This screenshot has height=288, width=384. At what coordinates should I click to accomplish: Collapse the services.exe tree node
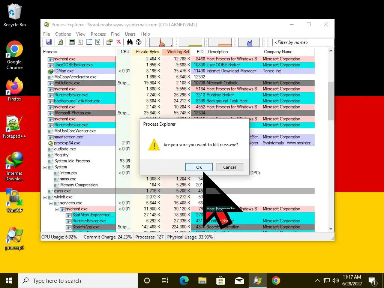[51, 204]
